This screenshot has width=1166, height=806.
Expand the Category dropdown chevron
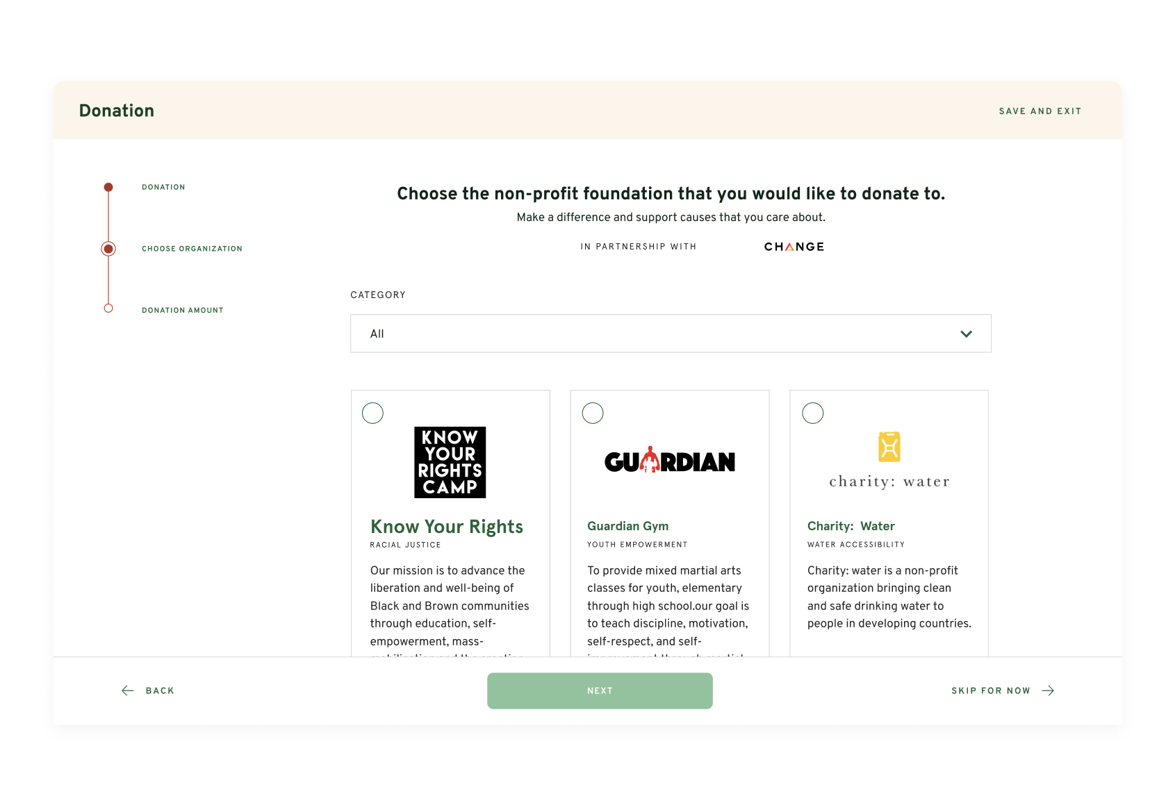click(966, 334)
